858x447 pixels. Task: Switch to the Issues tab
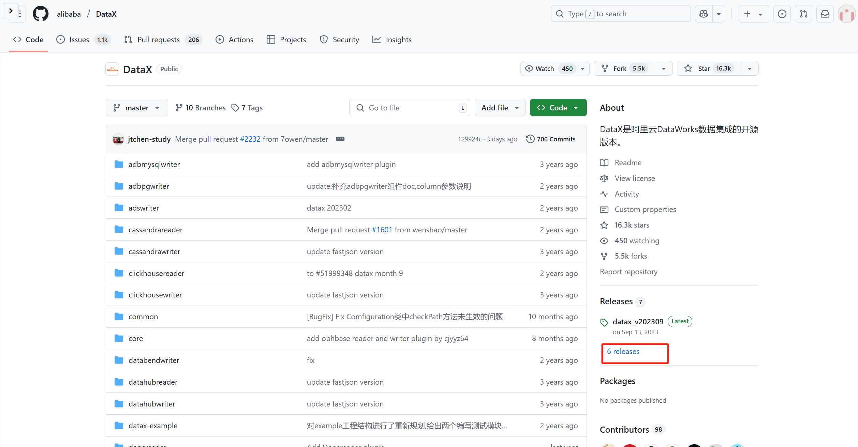[79, 40]
